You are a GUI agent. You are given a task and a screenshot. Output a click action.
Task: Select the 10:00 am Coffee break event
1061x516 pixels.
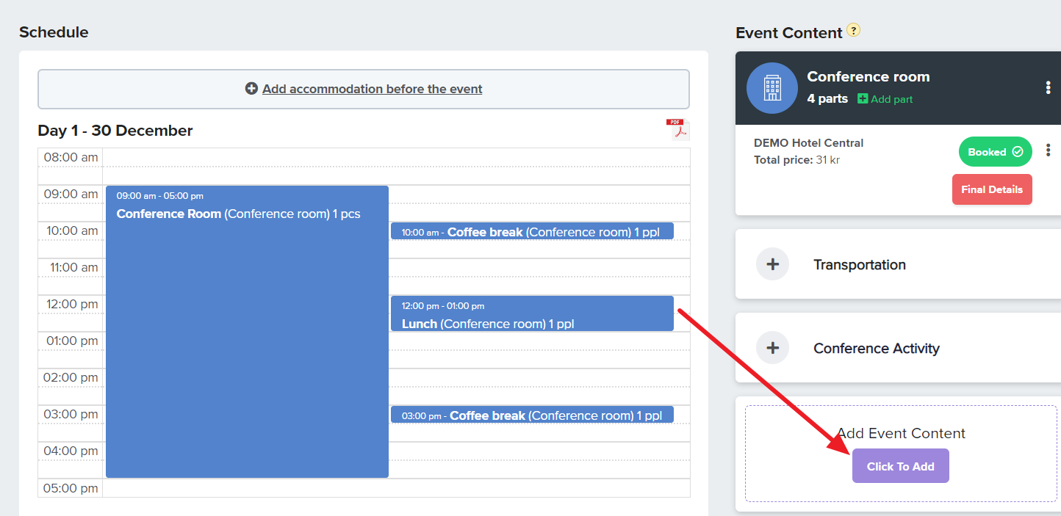[x=532, y=231]
